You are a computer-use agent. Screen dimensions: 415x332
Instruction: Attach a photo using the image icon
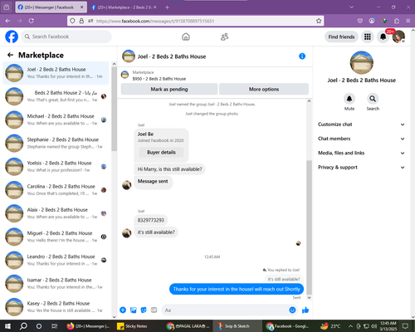coord(134,310)
